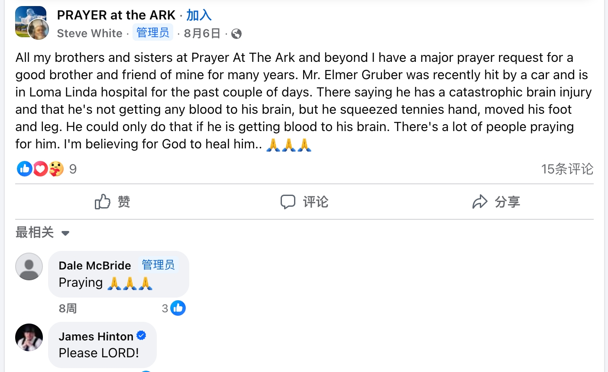Click the public globe privacy icon
608x372 pixels.
[x=236, y=34]
